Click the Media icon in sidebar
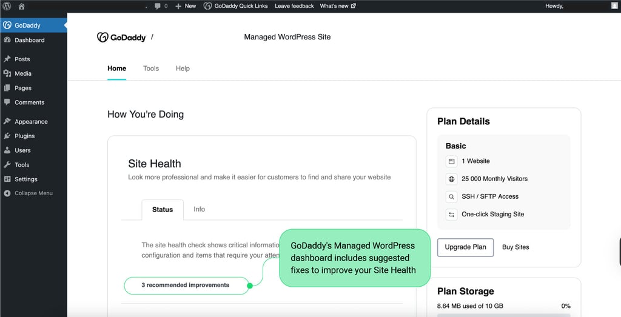This screenshot has width=621, height=317. pyautogui.click(x=7, y=73)
